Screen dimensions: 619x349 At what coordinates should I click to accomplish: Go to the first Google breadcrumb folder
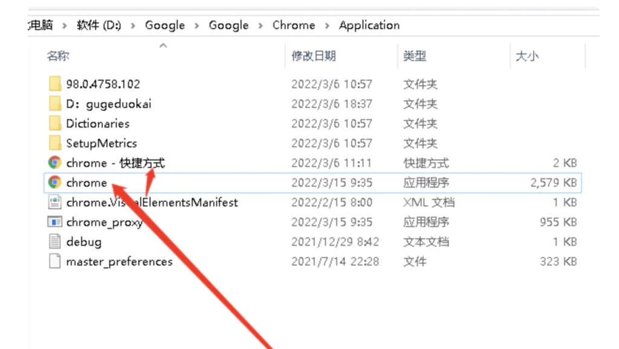165,25
